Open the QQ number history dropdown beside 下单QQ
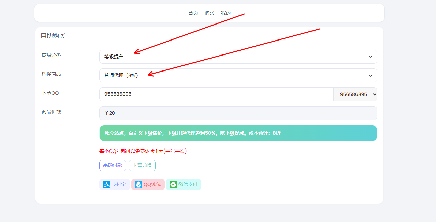 point(355,94)
